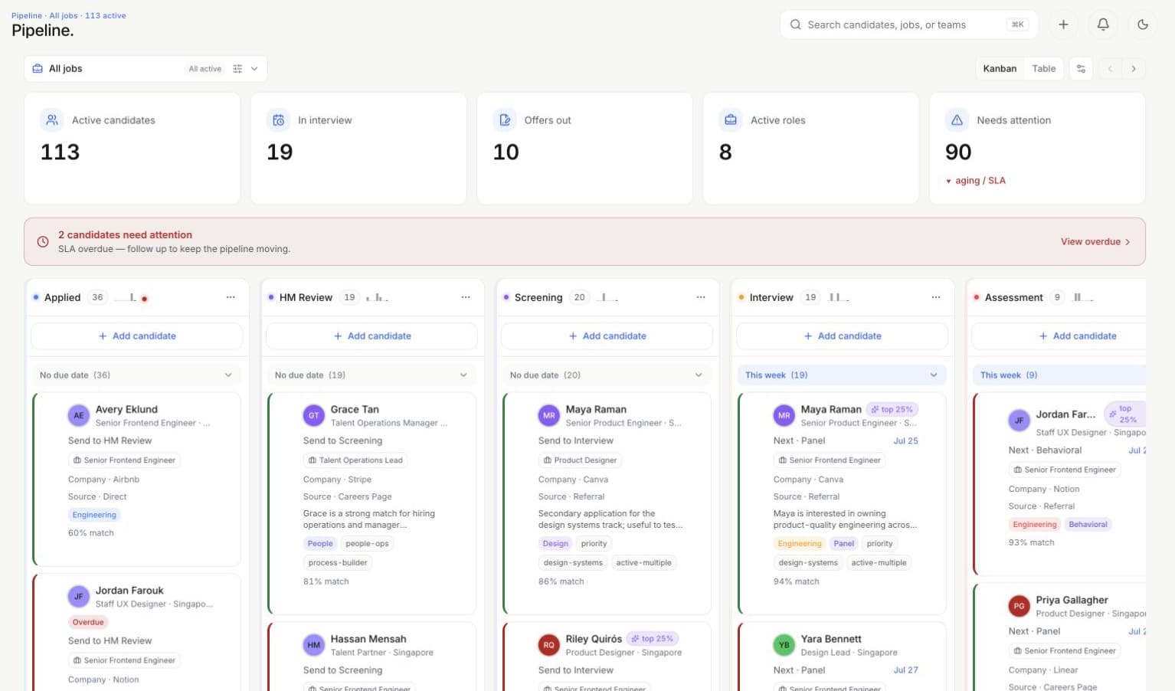The width and height of the screenshot is (1175, 691).
Task: Focus the search candidates, jobs, or teams field
Action: [x=908, y=25]
